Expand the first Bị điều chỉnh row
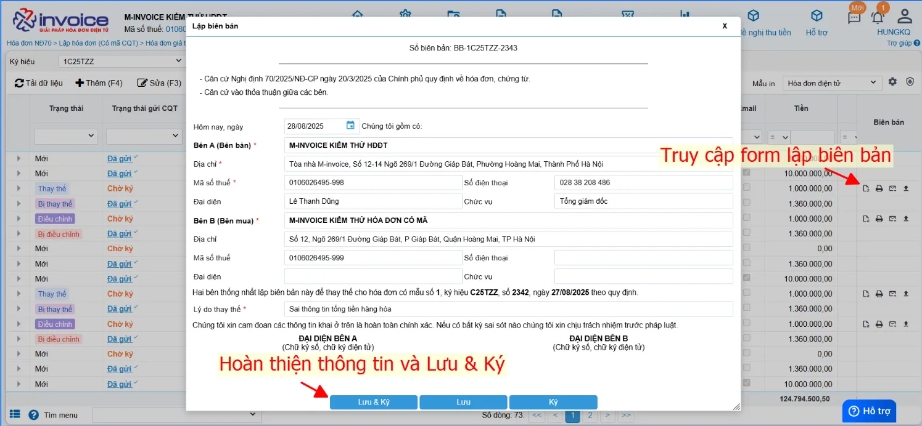This screenshot has width=922, height=426. coord(19,234)
